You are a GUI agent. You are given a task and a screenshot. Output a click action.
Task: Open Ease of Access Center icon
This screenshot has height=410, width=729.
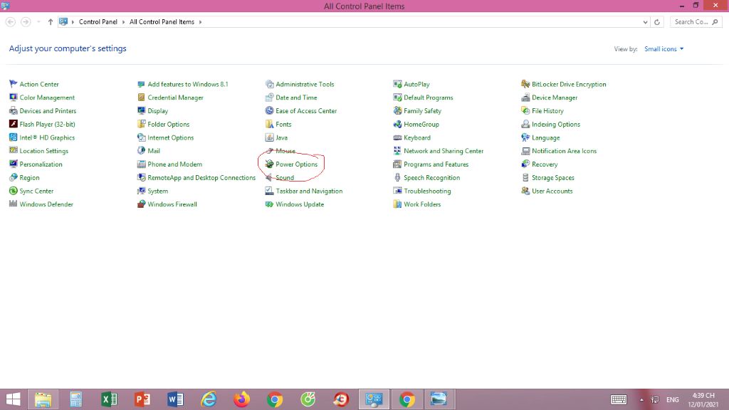click(x=269, y=110)
